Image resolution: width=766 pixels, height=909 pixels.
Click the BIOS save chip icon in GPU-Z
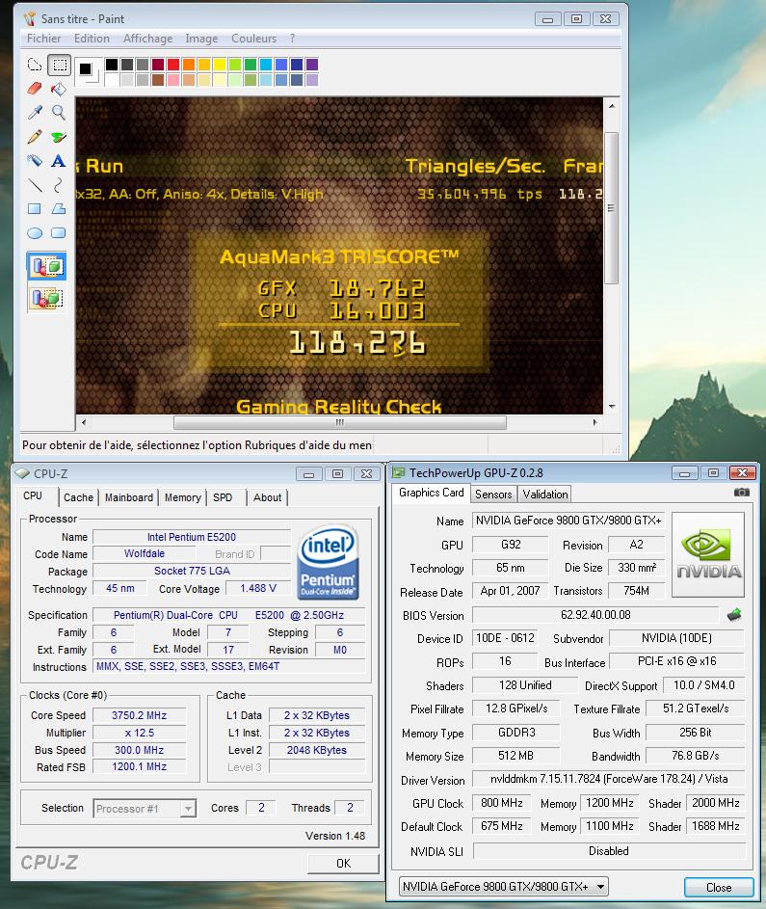click(734, 614)
